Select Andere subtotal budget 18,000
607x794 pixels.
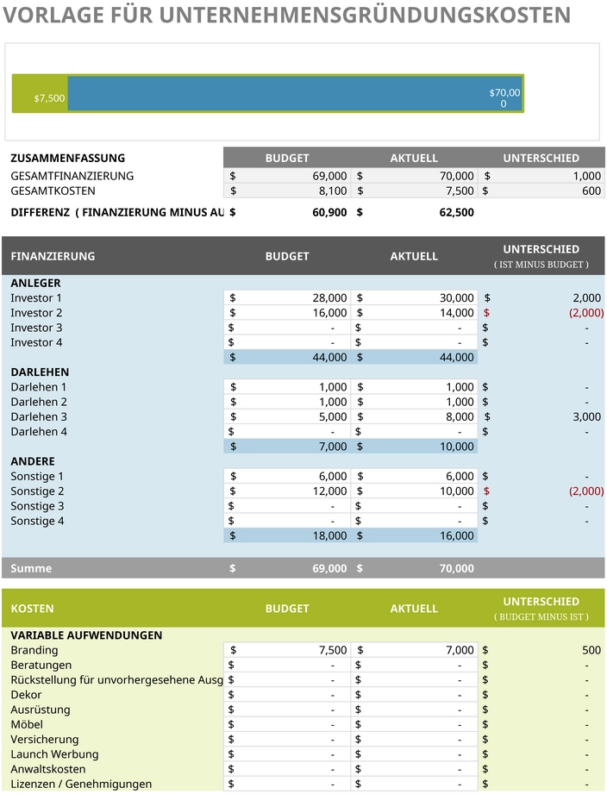287,535
